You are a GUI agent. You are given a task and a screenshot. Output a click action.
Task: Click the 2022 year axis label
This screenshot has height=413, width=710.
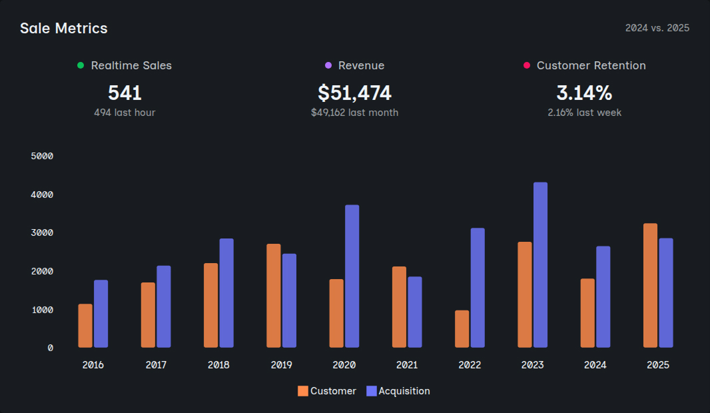click(470, 365)
